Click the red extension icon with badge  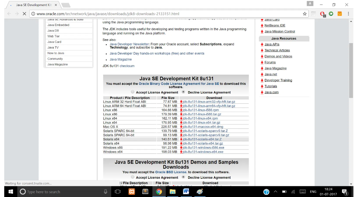pos(322,14)
